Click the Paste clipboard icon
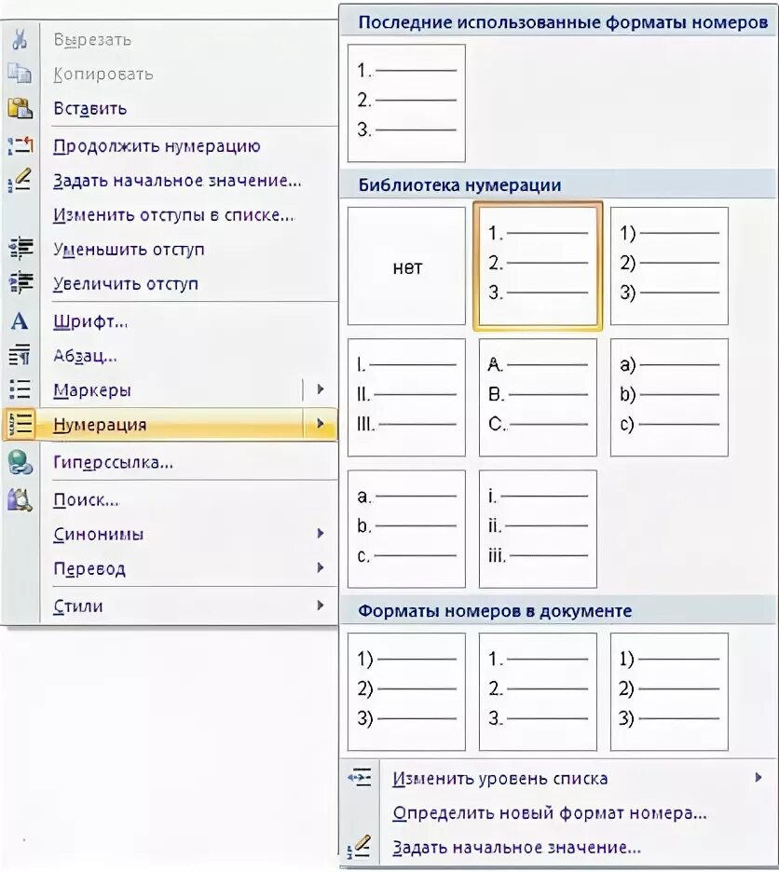This screenshot has width=779, height=872. tap(20, 108)
